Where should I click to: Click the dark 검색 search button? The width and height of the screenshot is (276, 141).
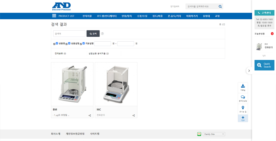tap(93, 33)
